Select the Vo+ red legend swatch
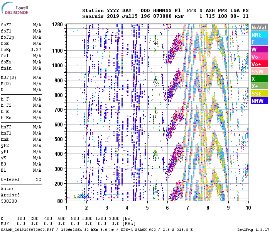The image size is (270, 232). pyautogui.click(x=259, y=64)
